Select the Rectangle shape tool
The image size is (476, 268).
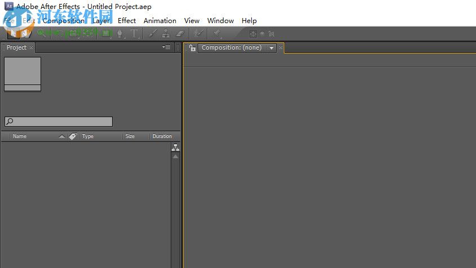(106, 33)
